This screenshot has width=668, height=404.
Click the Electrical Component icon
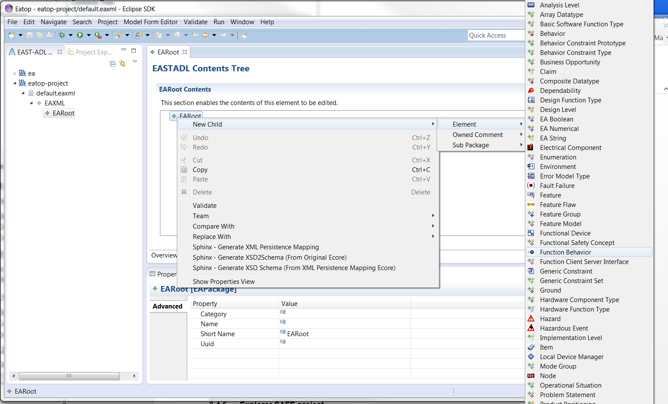click(x=531, y=148)
